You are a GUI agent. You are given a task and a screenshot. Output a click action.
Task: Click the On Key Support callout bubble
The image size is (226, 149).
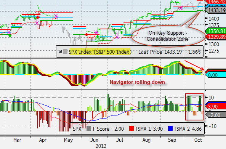[168, 36]
